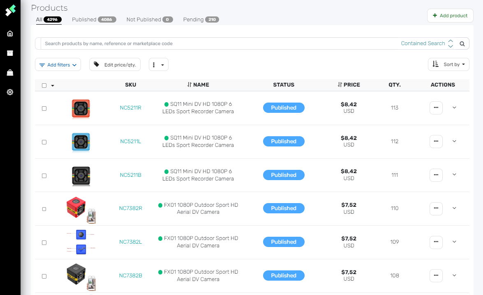Viewport: 483px width, 295px height.
Task: Tick the checkbox for NC5211R product
Action: [x=44, y=108]
